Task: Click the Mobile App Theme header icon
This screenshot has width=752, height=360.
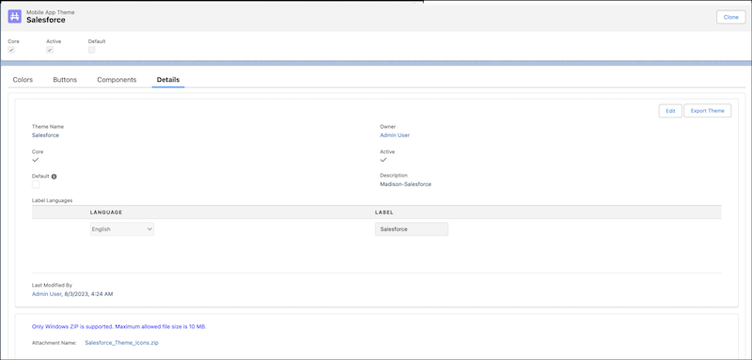Action: 15,16
